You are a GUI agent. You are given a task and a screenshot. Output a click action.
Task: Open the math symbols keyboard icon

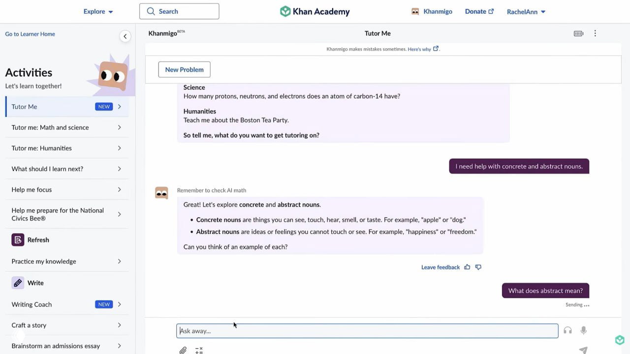click(x=199, y=350)
